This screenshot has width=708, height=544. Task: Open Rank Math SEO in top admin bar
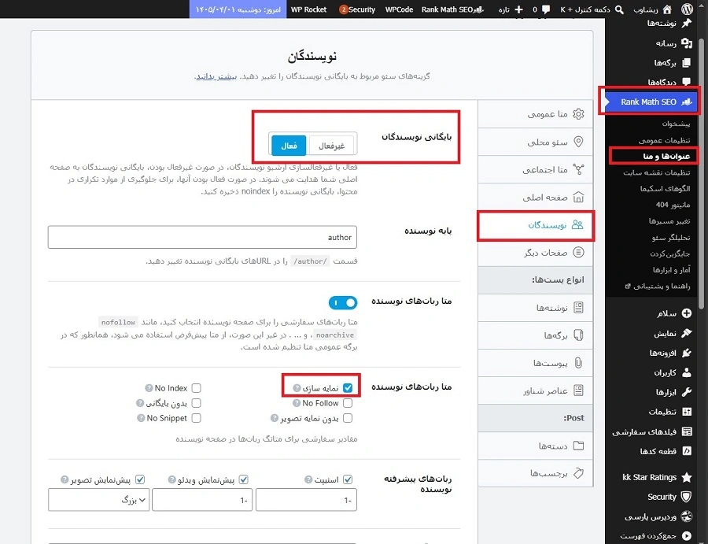[x=452, y=9]
